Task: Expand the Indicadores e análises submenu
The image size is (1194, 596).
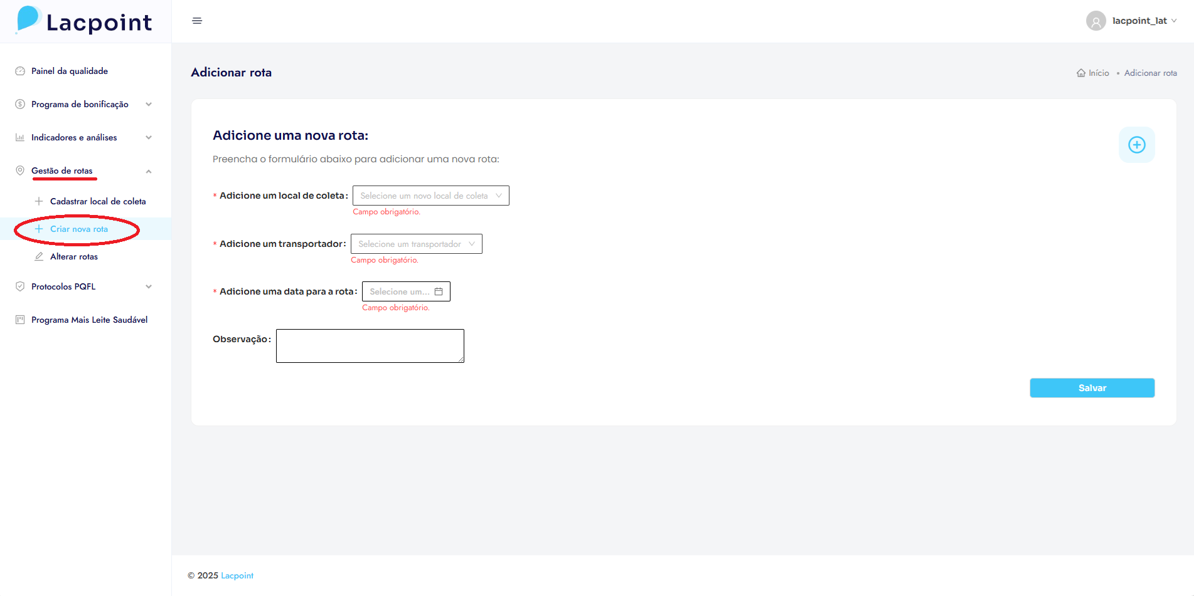Action: click(149, 137)
